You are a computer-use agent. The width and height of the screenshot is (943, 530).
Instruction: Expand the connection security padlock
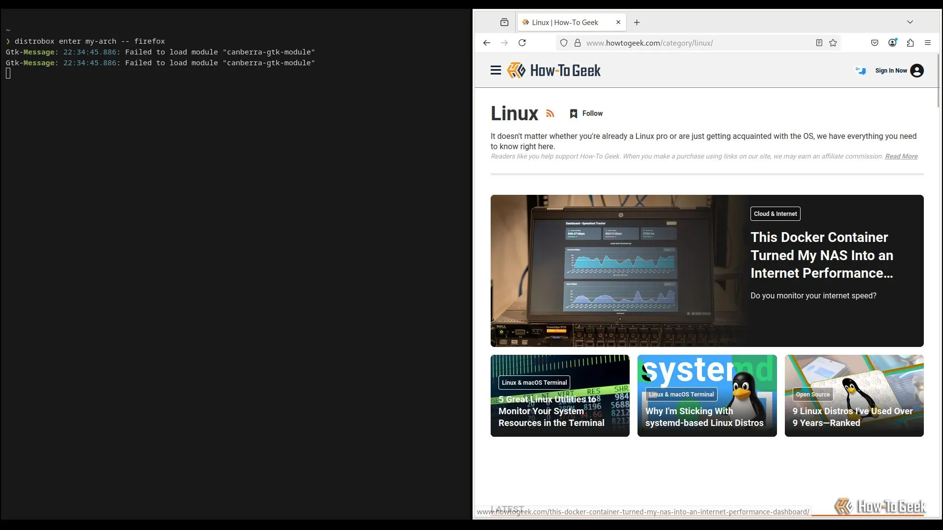click(578, 43)
